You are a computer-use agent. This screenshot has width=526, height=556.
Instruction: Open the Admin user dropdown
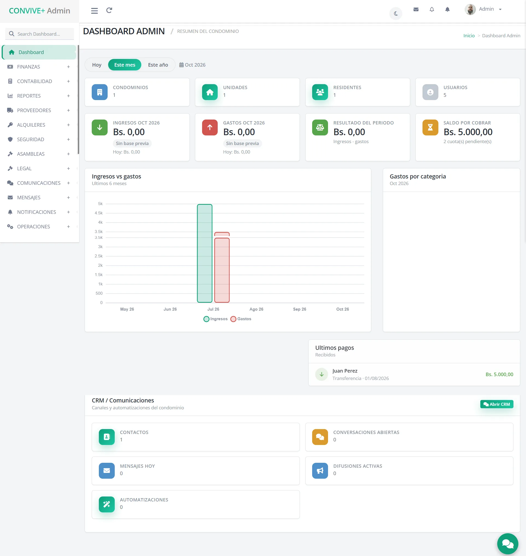[x=490, y=9]
